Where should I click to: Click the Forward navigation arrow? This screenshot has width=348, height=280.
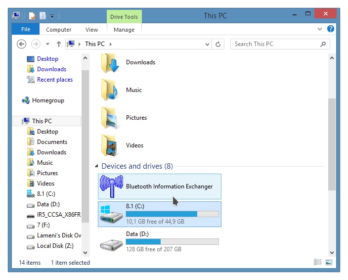point(36,44)
